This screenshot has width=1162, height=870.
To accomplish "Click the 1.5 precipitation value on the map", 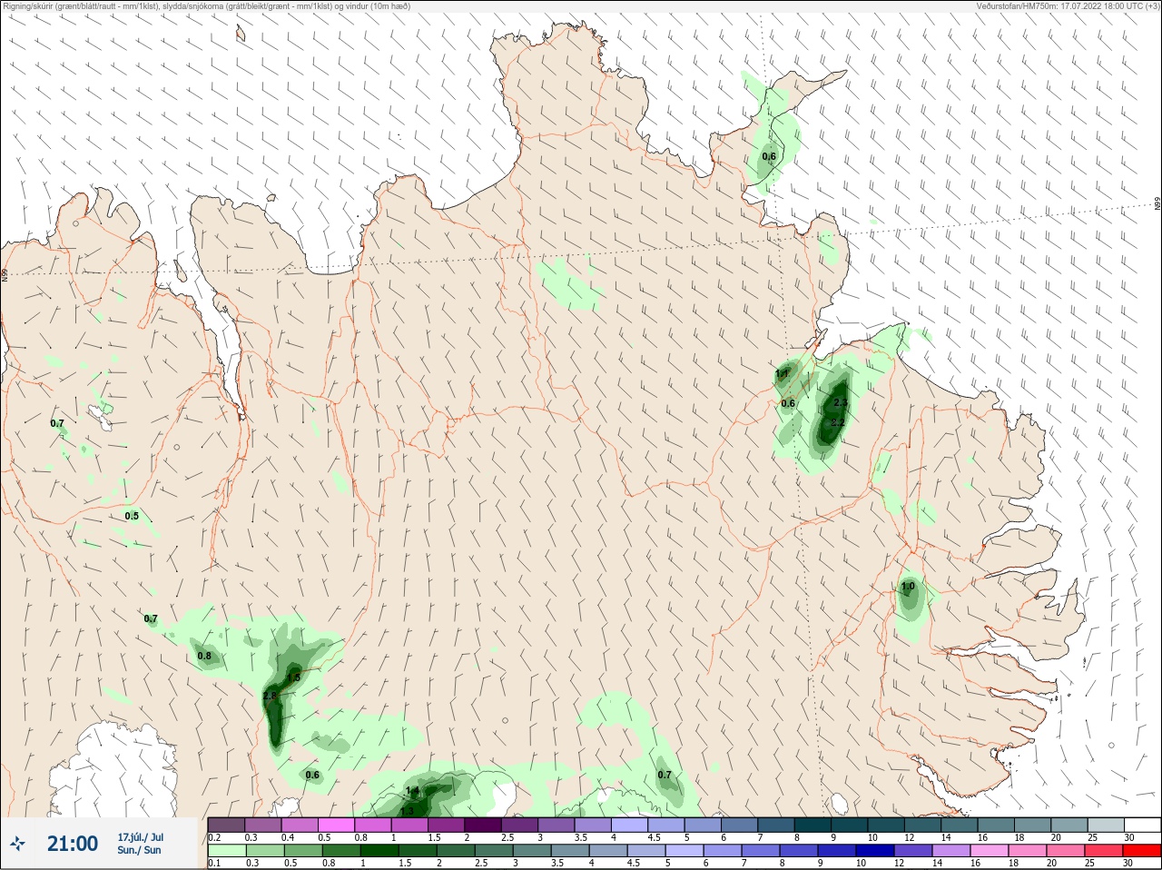I will (x=293, y=677).
